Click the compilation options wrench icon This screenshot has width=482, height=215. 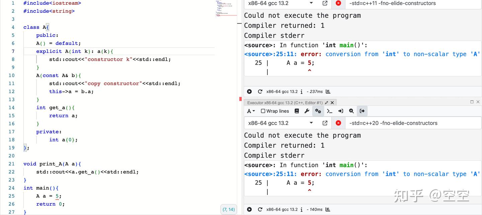click(307, 111)
